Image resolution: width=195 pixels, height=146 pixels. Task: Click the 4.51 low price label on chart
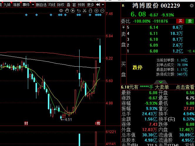68,120
